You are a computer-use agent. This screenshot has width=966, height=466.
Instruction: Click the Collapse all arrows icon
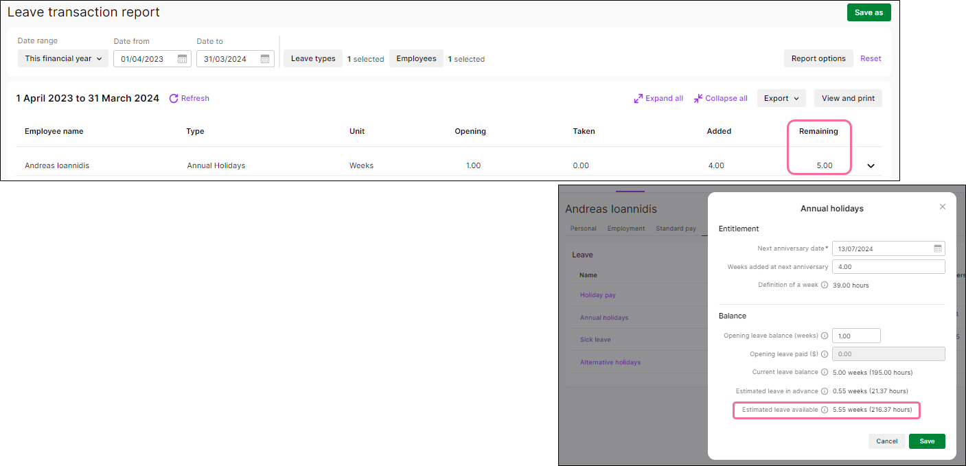[698, 98]
